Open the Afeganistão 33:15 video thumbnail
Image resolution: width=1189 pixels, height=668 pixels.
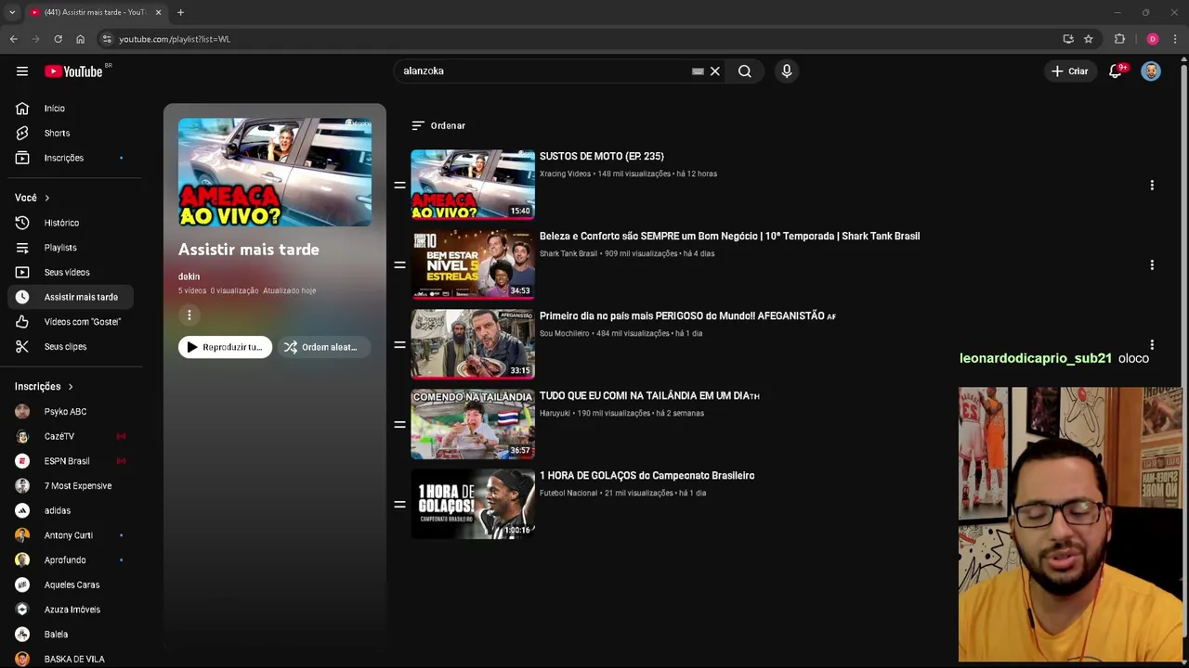click(x=473, y=344)
